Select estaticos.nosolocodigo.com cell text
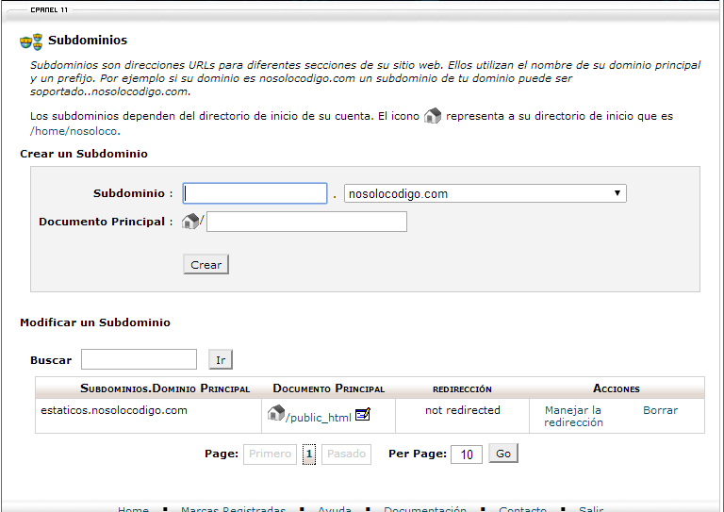724x512 pixels. point(114,410)
